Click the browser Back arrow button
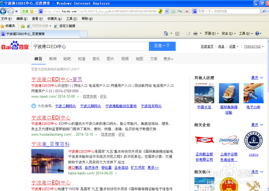Image resolution: width=269 pixels, height=191 pixels. [3, 12]
